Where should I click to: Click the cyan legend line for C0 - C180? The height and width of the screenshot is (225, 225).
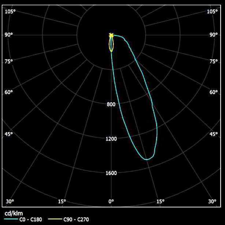[x=11, y=219]
